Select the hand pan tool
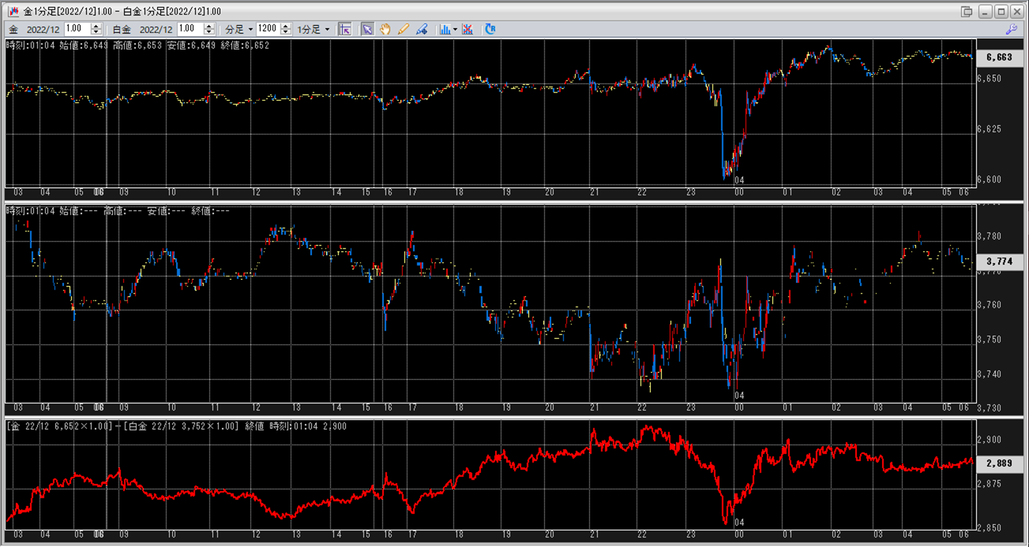 [385, 29]
